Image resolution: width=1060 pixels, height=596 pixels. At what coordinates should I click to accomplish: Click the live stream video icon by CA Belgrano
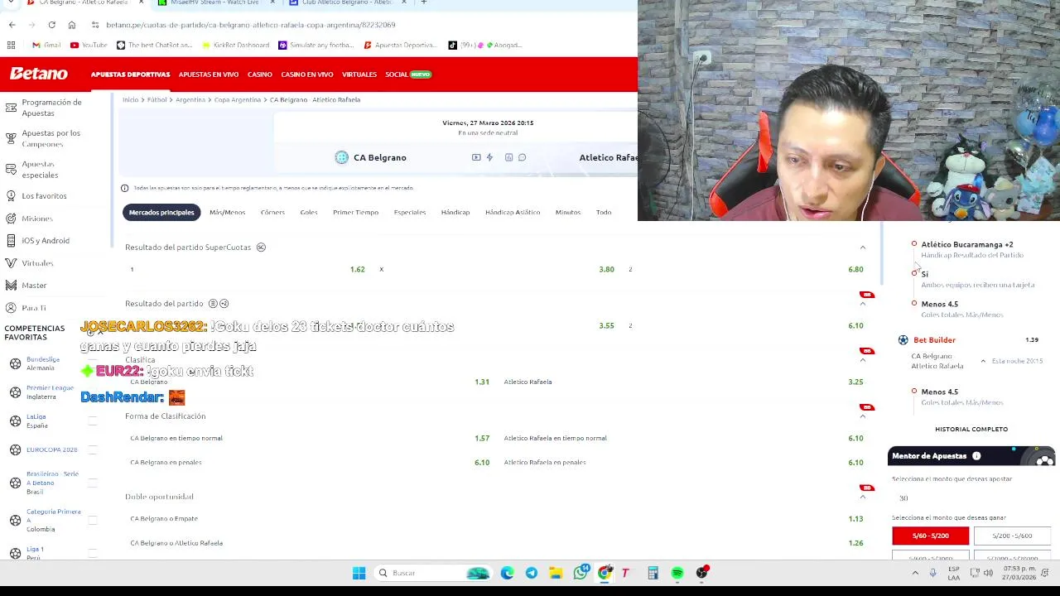tap(476, 157)
